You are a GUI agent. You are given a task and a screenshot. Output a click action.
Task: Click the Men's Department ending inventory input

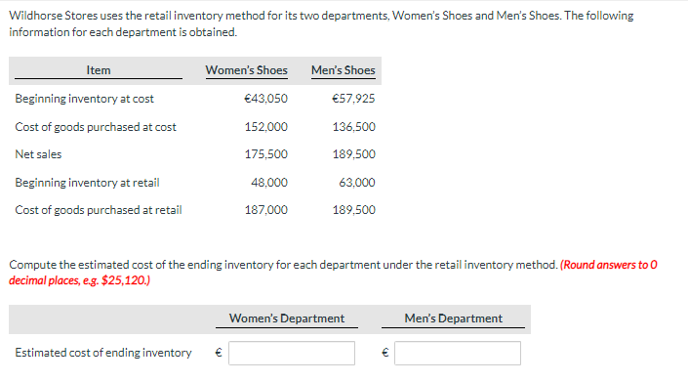click(x=458, y=353)
